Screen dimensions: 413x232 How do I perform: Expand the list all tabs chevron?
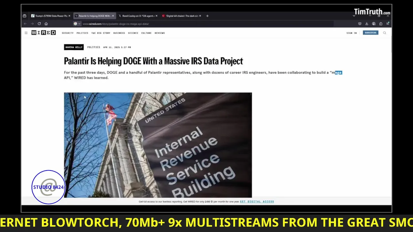click(x=354, y=16)
